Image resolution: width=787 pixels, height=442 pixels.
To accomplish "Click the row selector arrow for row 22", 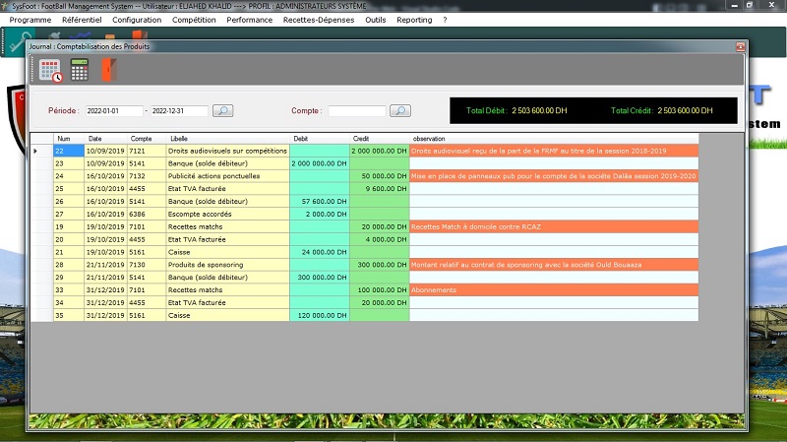I will (36, 151).
